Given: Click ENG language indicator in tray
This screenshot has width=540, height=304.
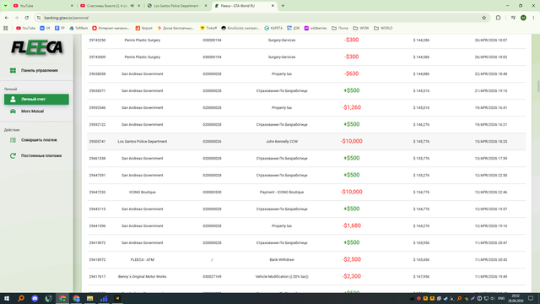Looking at the screenshot, I should tap(501, 298).
